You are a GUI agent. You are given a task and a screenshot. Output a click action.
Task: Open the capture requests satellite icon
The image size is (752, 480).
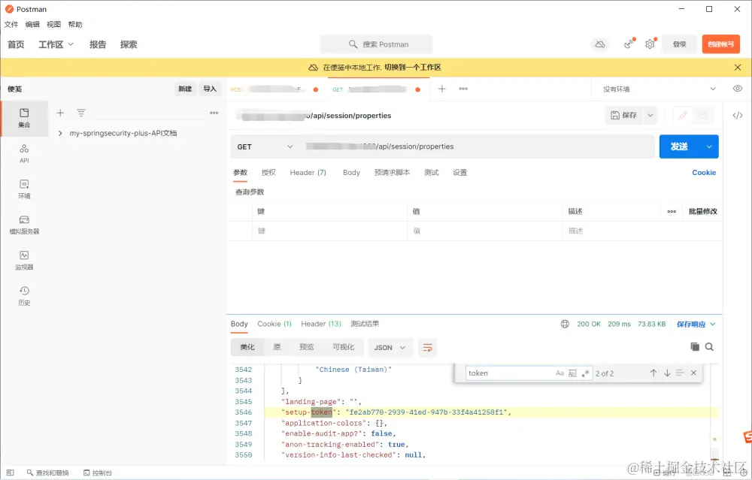(628, 44)
